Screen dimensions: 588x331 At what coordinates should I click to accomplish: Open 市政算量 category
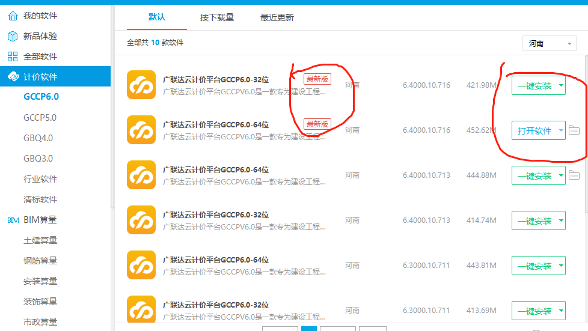(x=40, y=322)
